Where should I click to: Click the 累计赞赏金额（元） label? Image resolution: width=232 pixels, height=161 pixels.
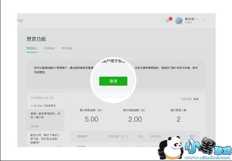91,110
